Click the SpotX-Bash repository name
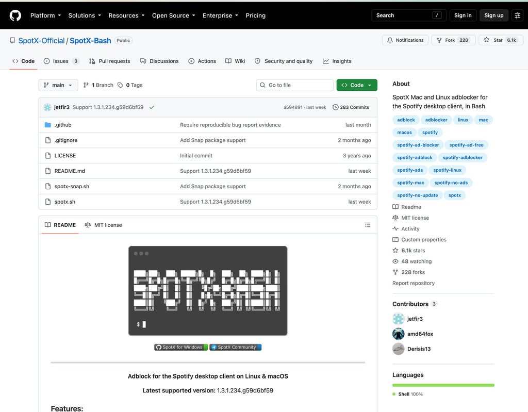The width and height of the screenshot is (528, 412). click(90, 40)
